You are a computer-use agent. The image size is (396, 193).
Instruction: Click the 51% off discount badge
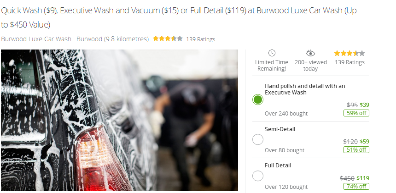pyautogui.click(x=356, y=150)
